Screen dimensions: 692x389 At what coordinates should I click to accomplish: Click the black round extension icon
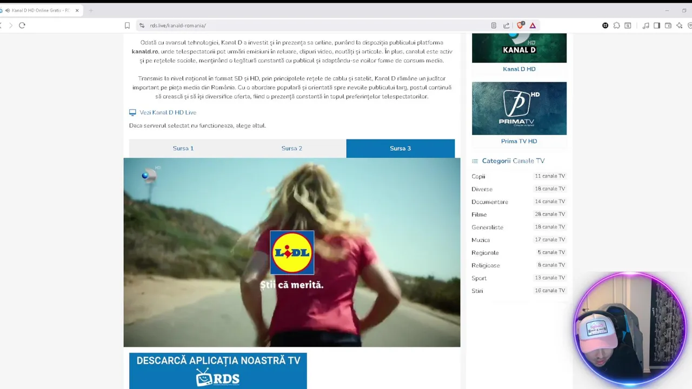pyautogui.click(x=605, y=25)
